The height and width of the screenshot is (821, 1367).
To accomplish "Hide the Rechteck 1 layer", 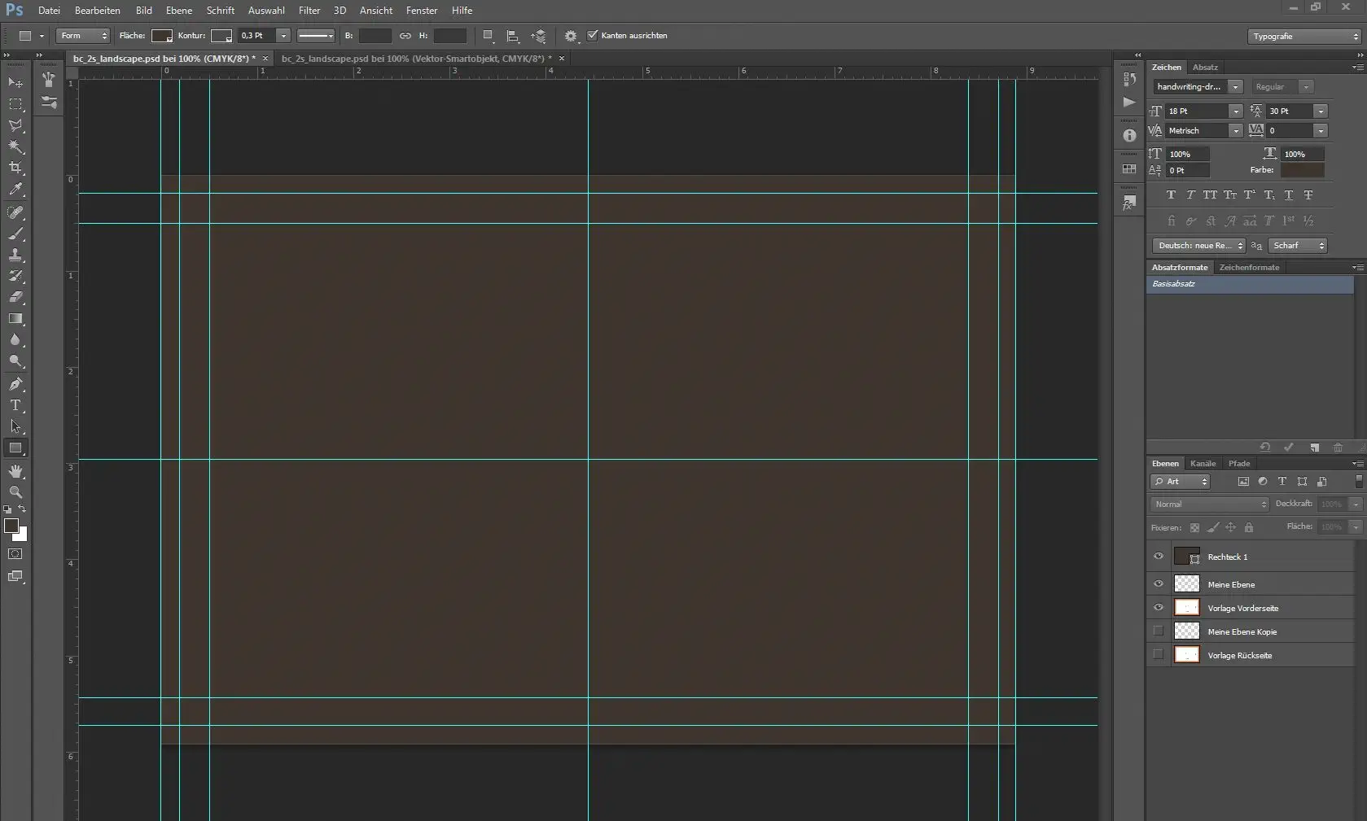I will click(1159, 557).
